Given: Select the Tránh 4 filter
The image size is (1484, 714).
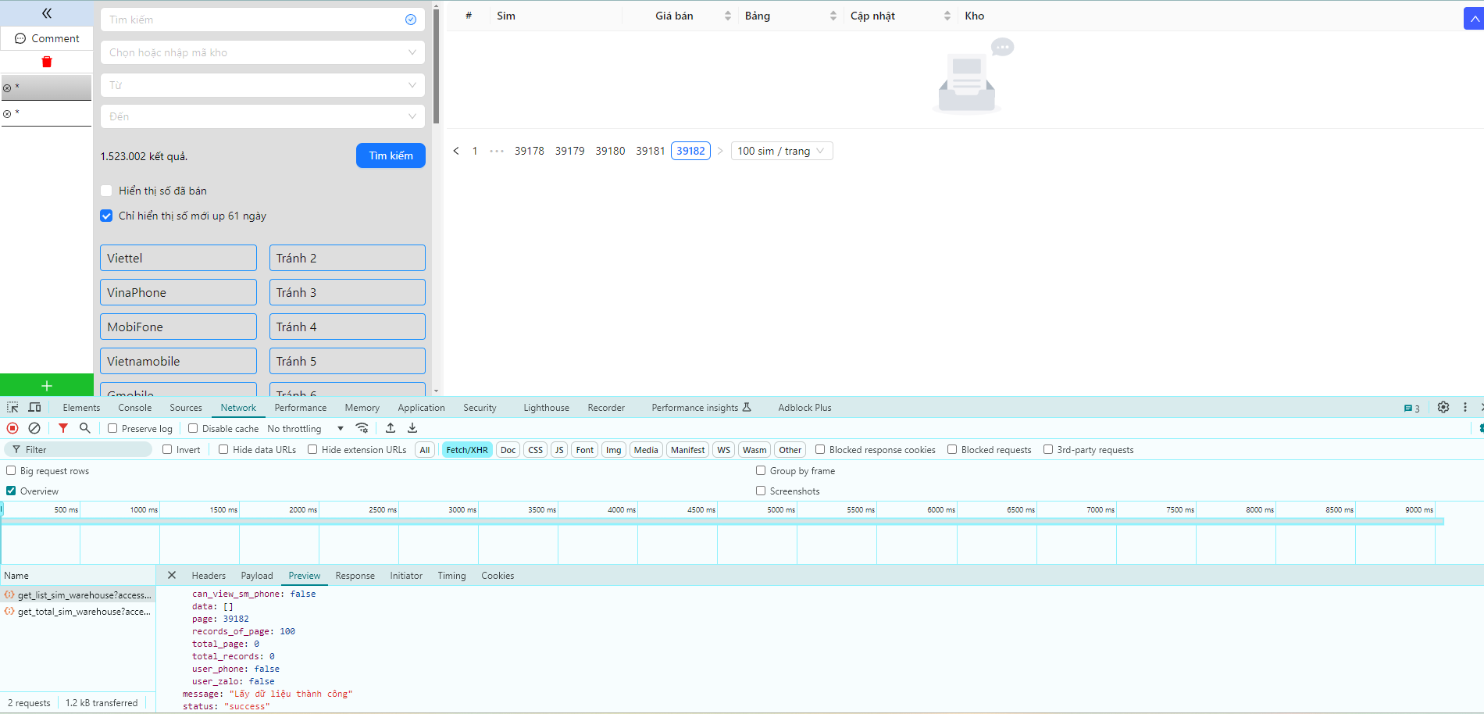Looking at the screenshot, I should [x=348, y=327].
